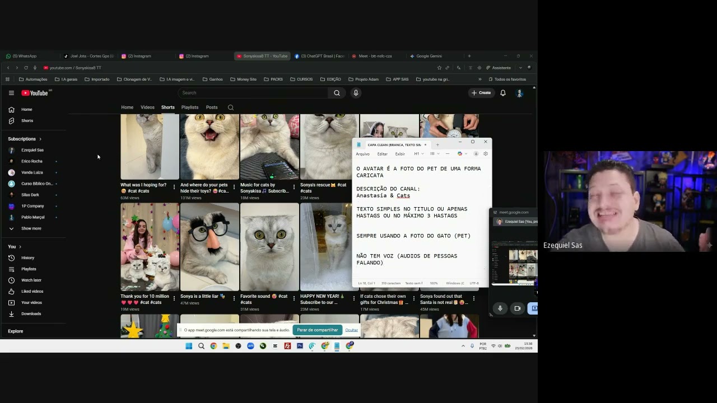
Task: Open YouTube notifications bell
Action: click(x=503, y=93)
